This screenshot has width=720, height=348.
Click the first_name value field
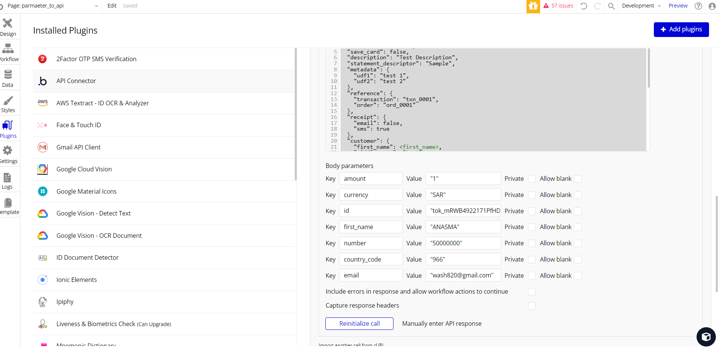(x=463, y=227)
